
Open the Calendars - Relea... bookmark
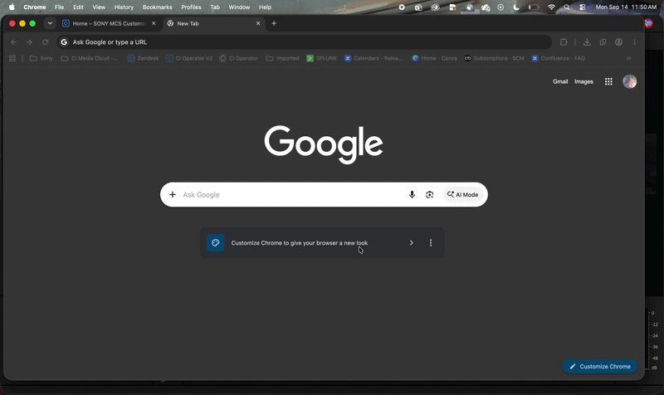pos(373,58)
